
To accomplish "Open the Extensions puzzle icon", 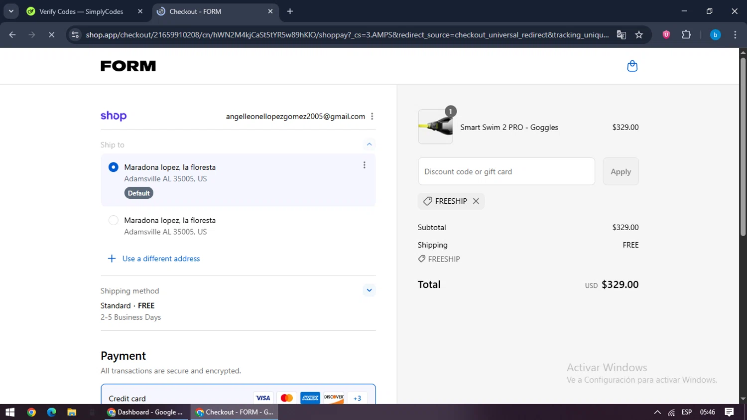I will click(x=686, y=35).
